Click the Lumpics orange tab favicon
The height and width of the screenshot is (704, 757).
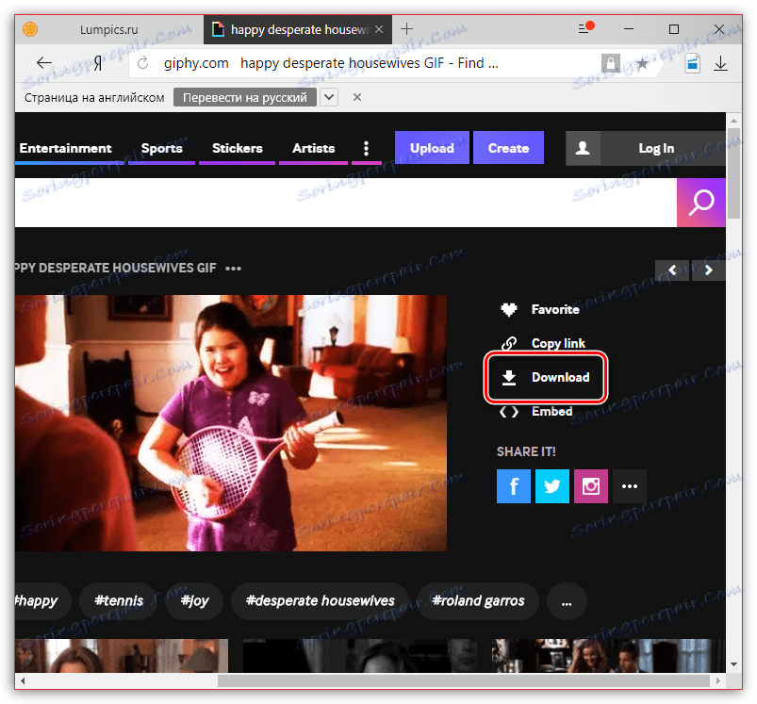[30, 29]
